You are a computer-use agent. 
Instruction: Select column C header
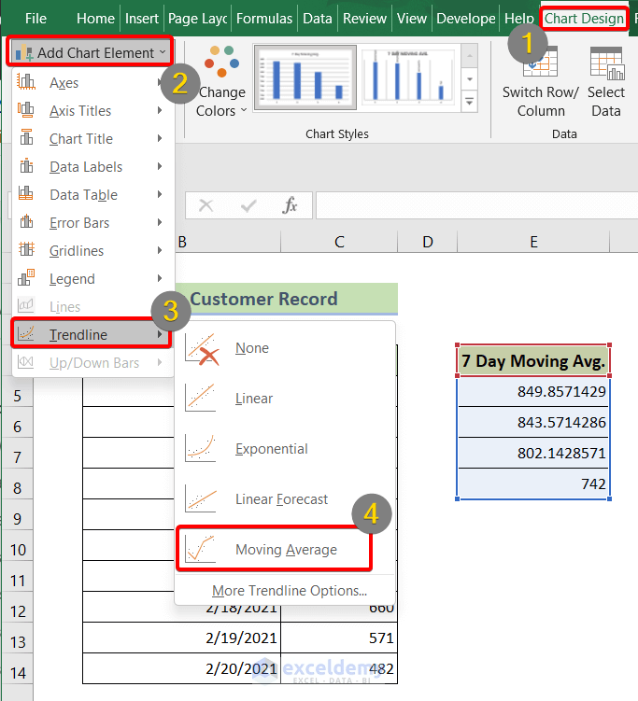click(339, 242)
